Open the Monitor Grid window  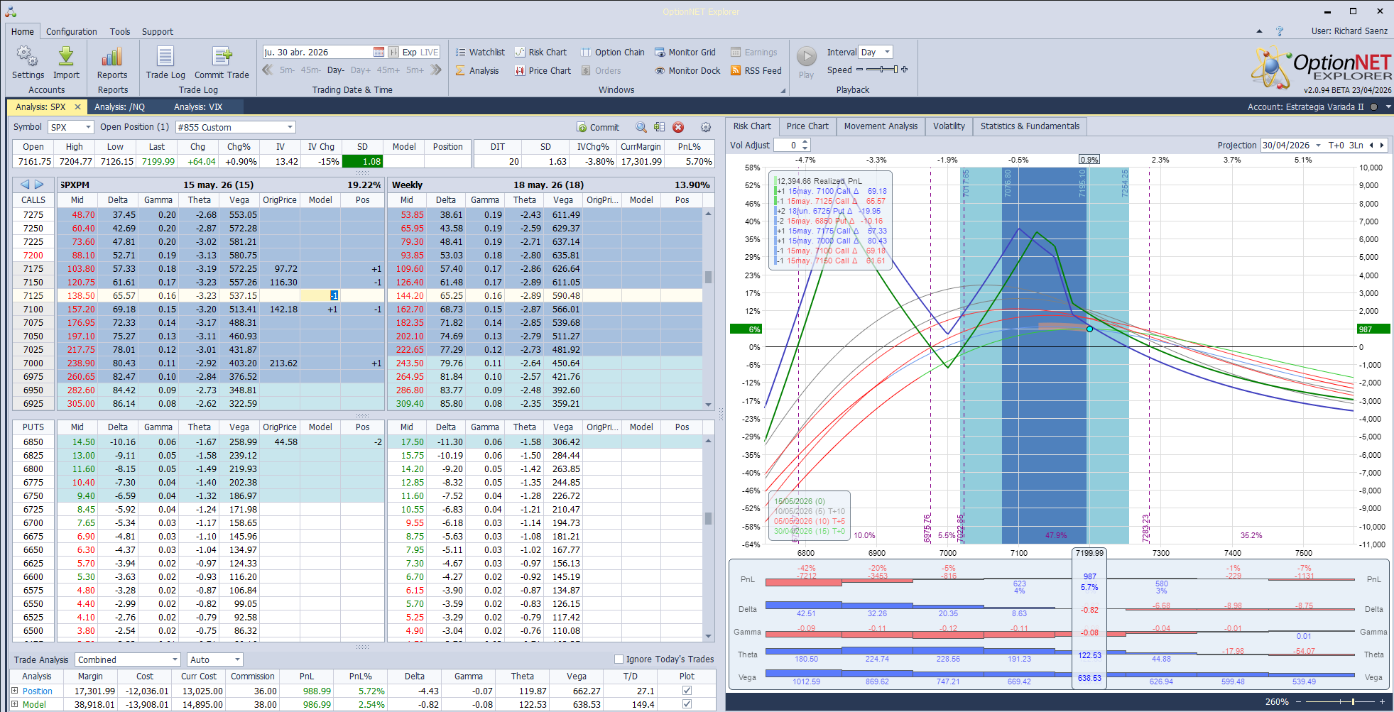tap(685, 52)
